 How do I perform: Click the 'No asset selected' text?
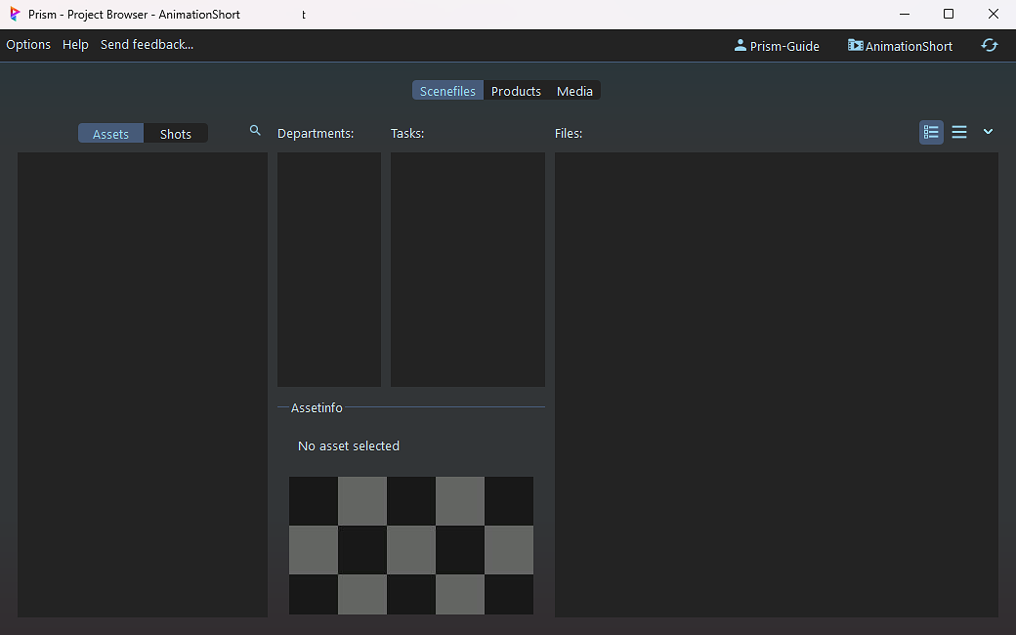(x=349, y=445)
